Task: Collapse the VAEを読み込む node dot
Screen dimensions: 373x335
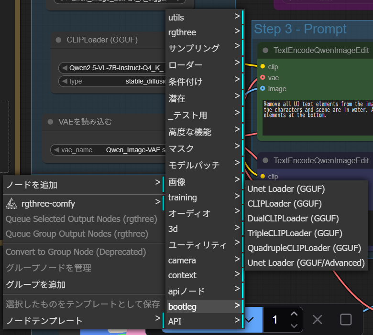Action: click(x=50, y=122)
